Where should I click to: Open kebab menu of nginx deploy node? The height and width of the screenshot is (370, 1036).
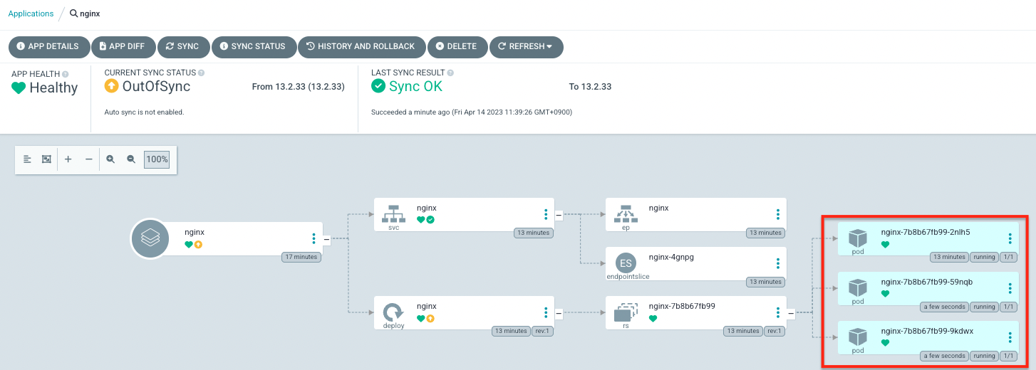546,312
